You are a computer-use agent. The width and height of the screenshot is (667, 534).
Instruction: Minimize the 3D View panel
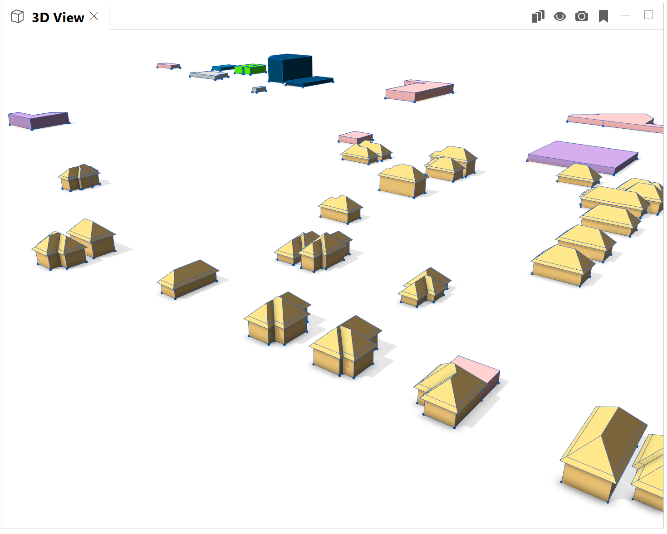click(x=625, y=15)
